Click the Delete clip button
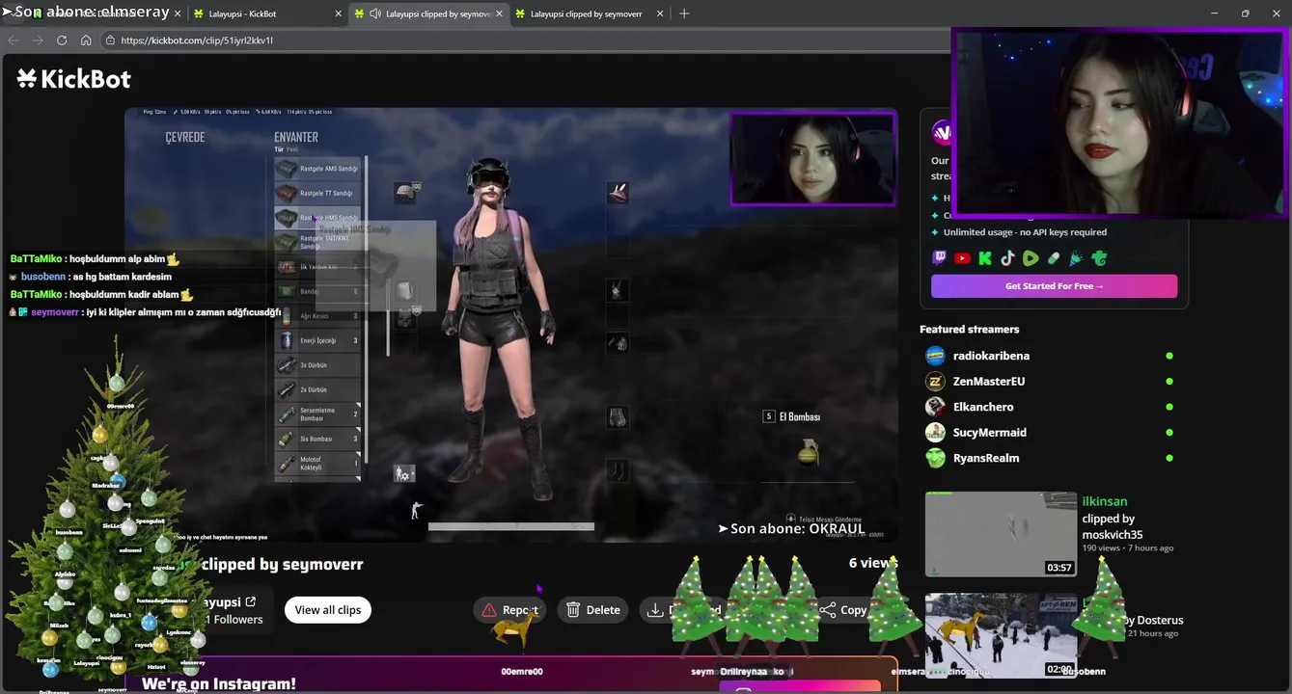This screenshot has height=694, width=1292. click(593, 610)
